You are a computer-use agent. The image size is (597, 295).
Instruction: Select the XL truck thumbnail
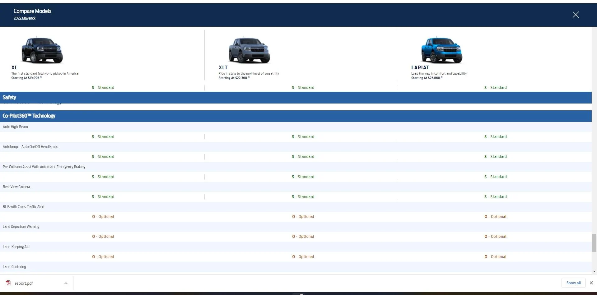pos(42,50)
